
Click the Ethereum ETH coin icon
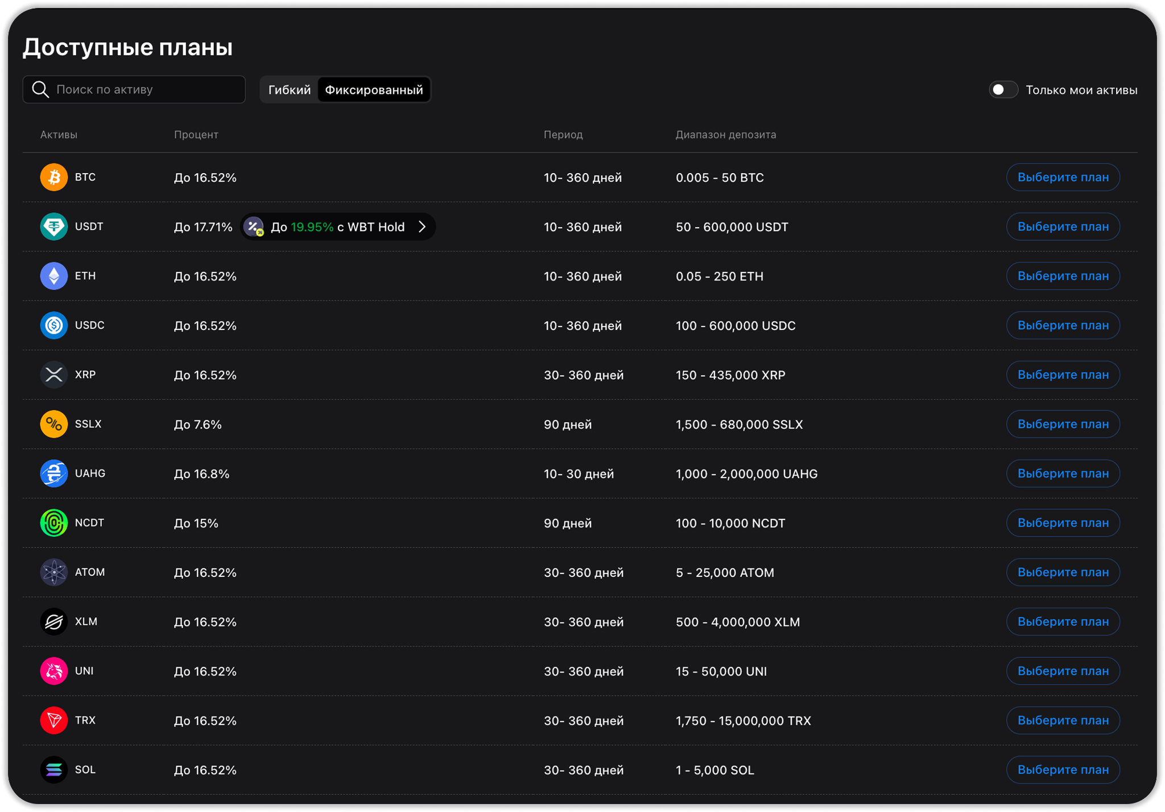[54, 276]
